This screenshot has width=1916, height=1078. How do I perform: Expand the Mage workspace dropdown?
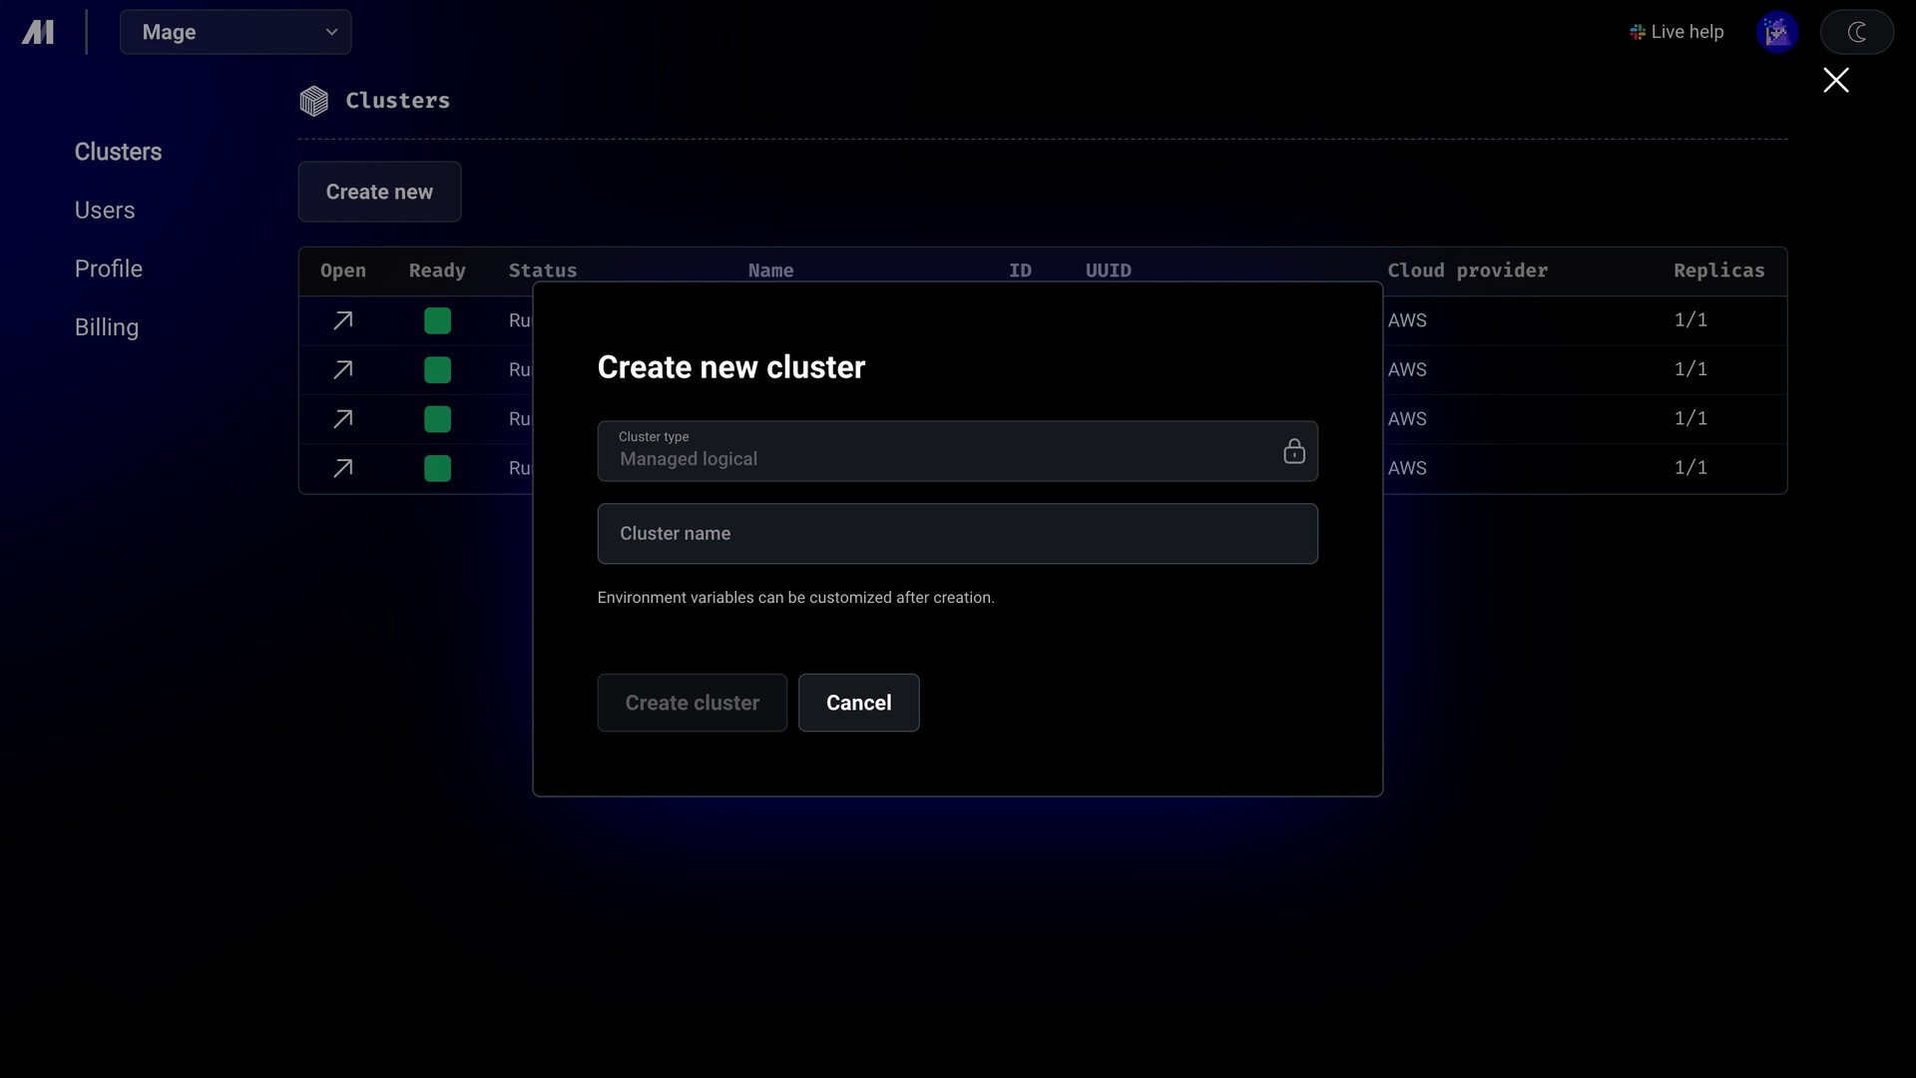(236, 32)
